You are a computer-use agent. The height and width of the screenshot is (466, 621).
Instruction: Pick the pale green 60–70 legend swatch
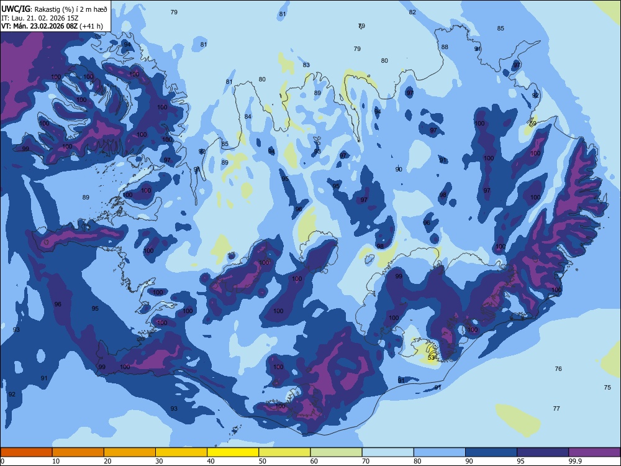point(336,452)
